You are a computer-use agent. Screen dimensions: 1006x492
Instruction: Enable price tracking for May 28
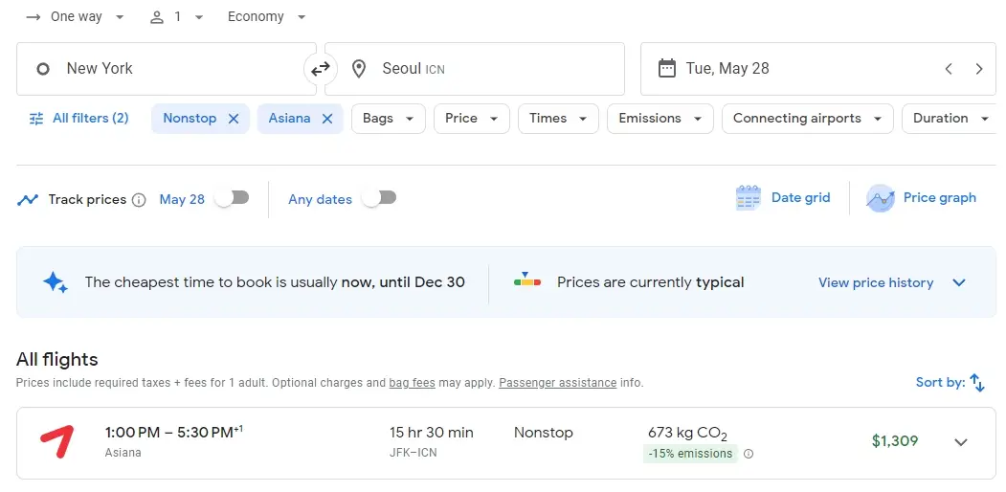pyautogui.click(x=232, y=198)
